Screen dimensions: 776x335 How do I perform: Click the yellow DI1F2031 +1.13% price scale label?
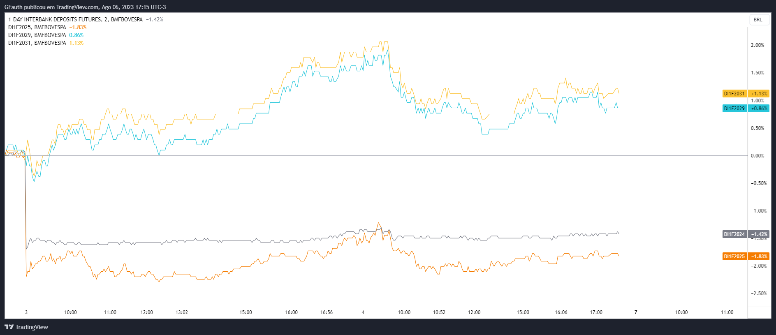coord(746,94)
